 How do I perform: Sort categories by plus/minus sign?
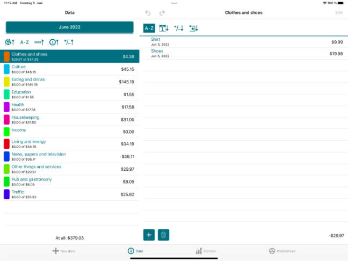69,42
